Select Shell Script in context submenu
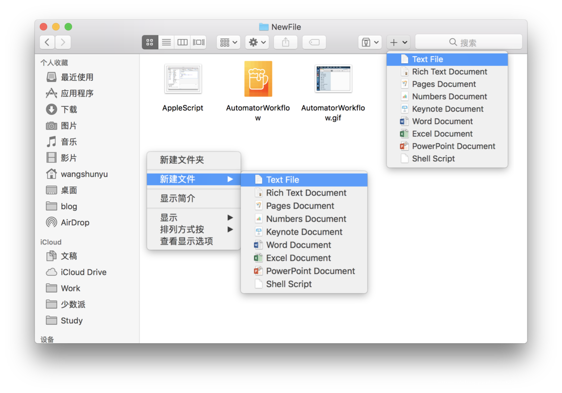 coord(304,284)
